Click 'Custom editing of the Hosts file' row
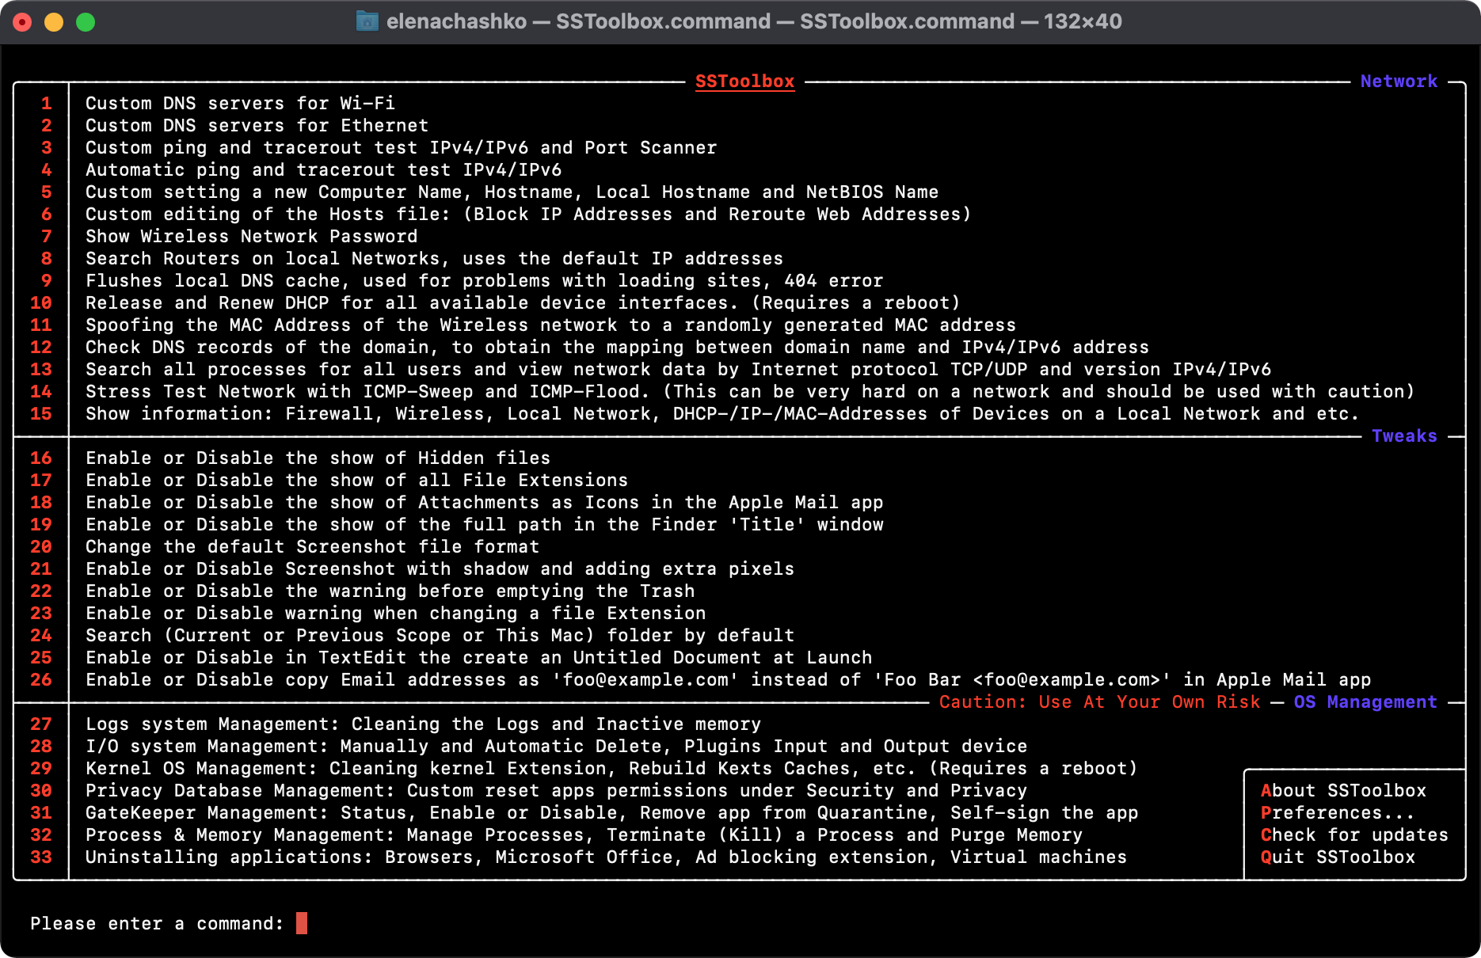Viewport: 1481px width, 958px height. click(528, 215)
